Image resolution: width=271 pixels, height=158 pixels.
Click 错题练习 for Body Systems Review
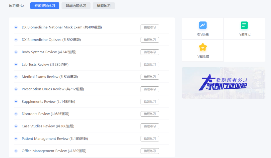pyautogui.click(x=150, y=52)
